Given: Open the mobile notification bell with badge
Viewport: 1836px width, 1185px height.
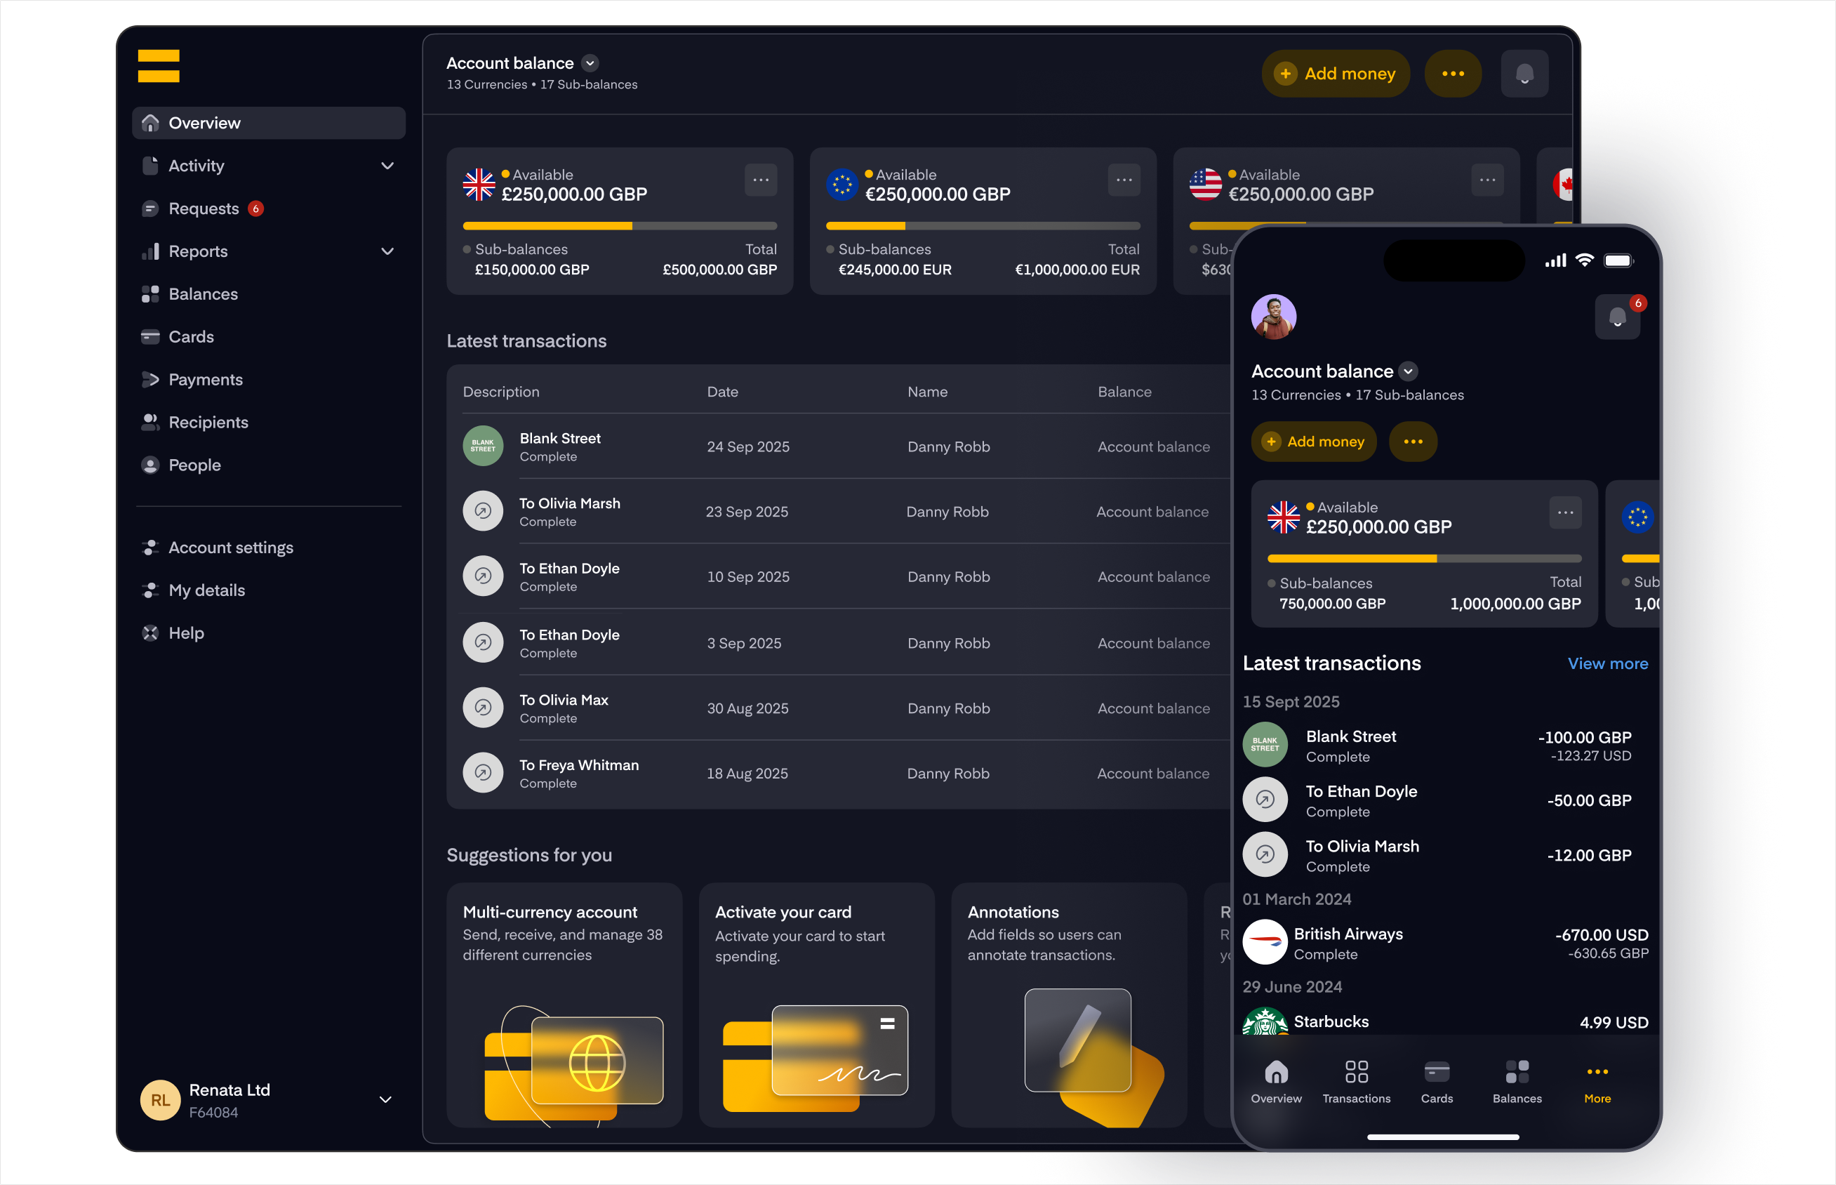Looking at the screenshot, I should click(1617, 317).
